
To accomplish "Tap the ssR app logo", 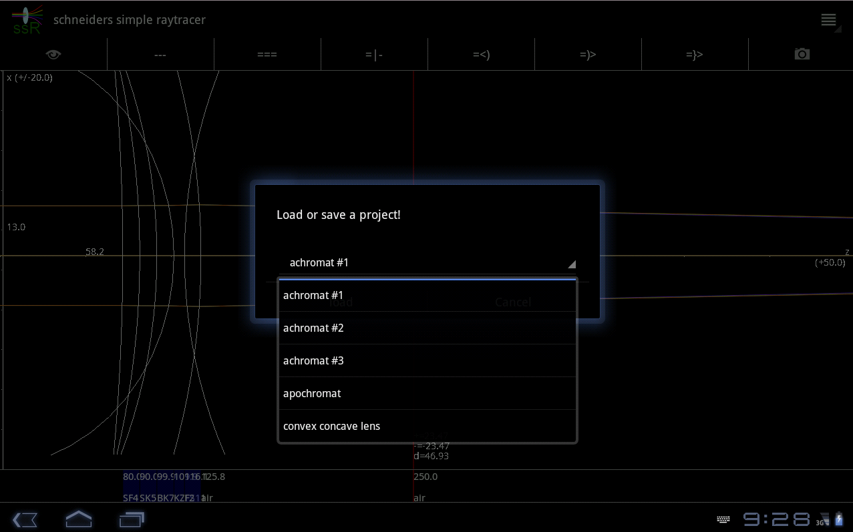I will point(27,20).
